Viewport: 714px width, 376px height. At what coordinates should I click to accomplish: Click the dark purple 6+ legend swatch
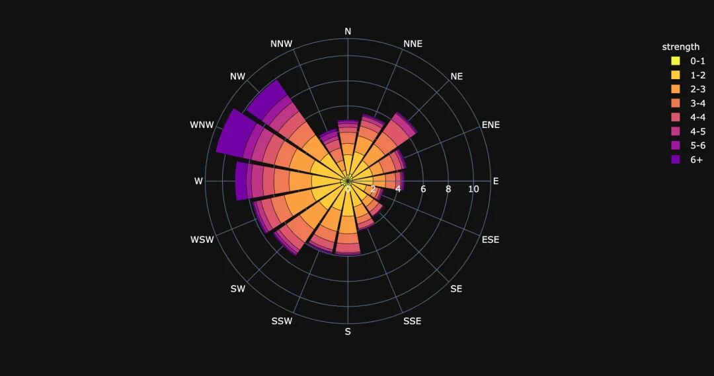[x=675, y=160]
